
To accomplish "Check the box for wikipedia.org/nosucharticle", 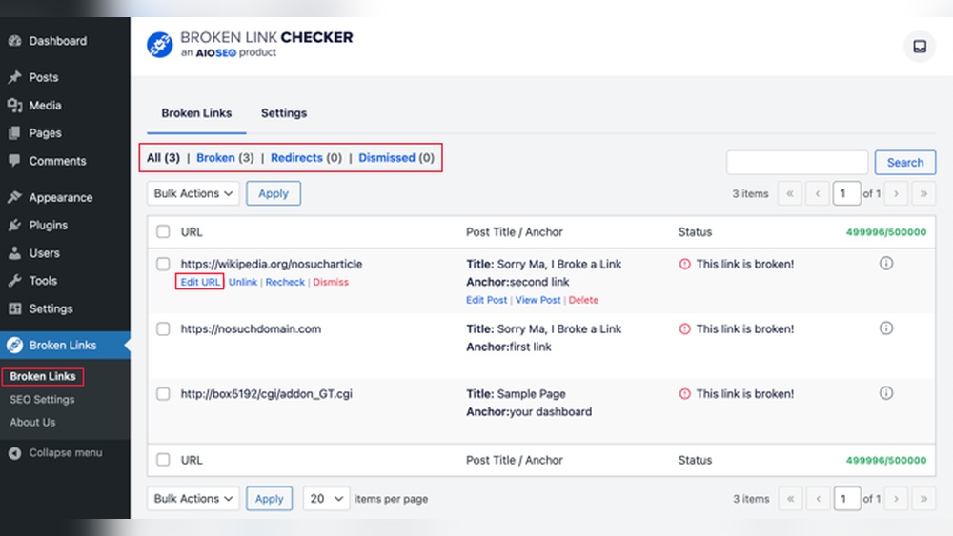I will (163, 264).
